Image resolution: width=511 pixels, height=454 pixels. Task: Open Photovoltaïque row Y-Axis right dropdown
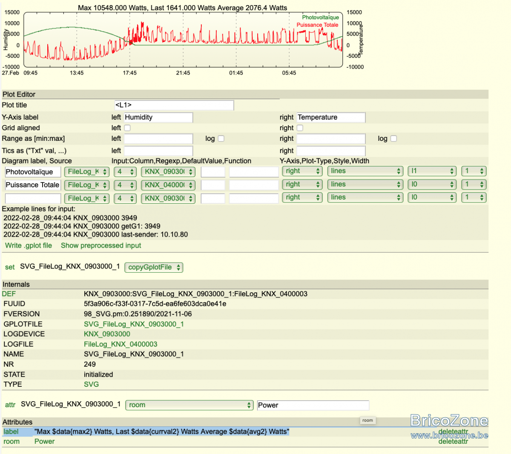(x=302, y=171)
